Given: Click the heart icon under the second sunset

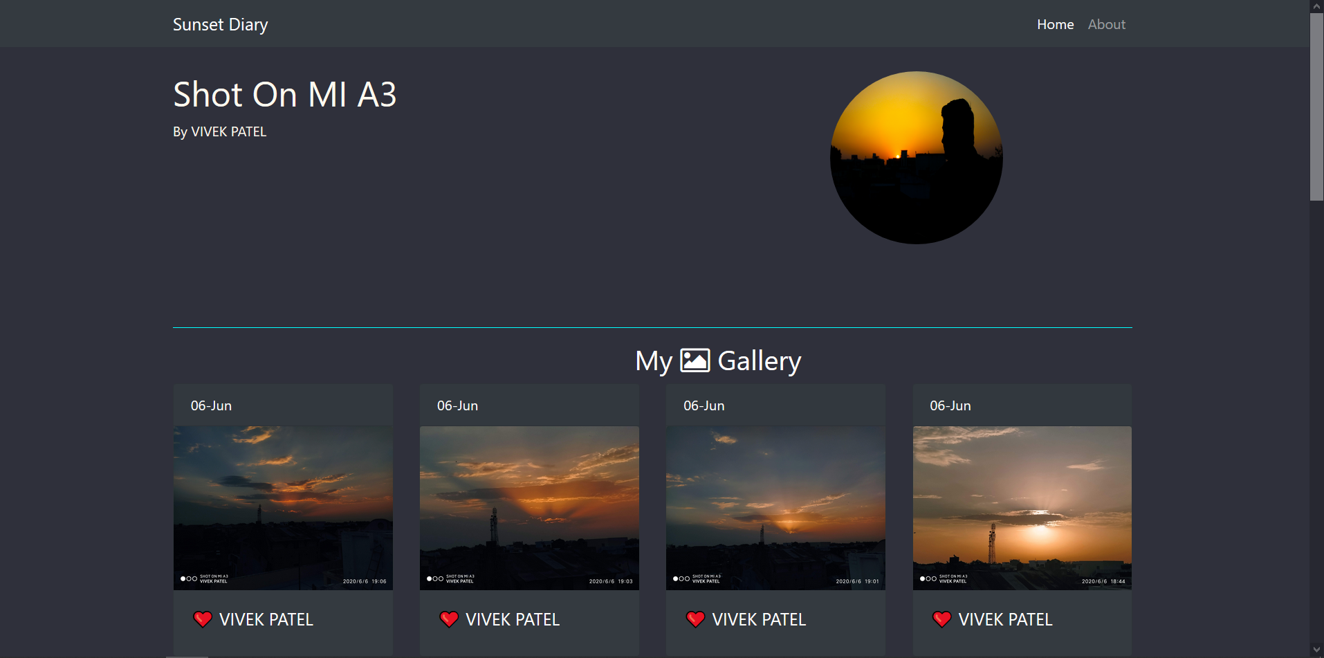Looking at the screenshot, I should (x=450, y=619).
